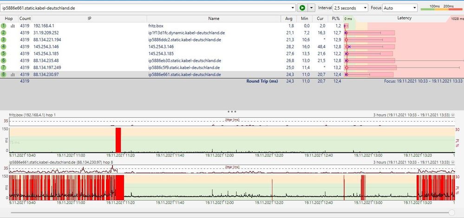The width and height of the screenshot is (464, 218).
Task: Sort by the PL% column header
Action: pos(337,19)
